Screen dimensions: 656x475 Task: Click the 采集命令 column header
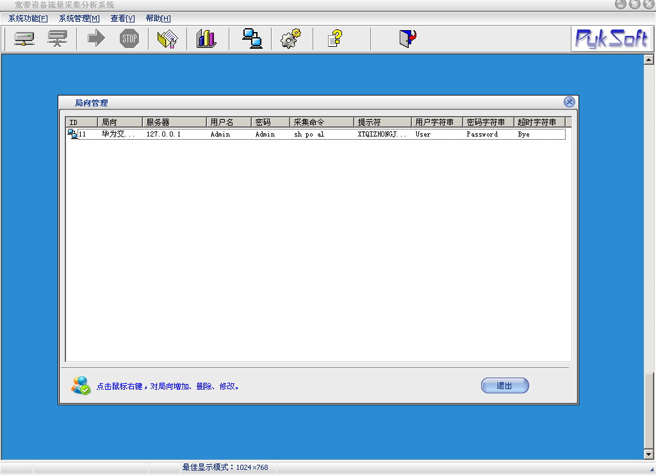321,122
